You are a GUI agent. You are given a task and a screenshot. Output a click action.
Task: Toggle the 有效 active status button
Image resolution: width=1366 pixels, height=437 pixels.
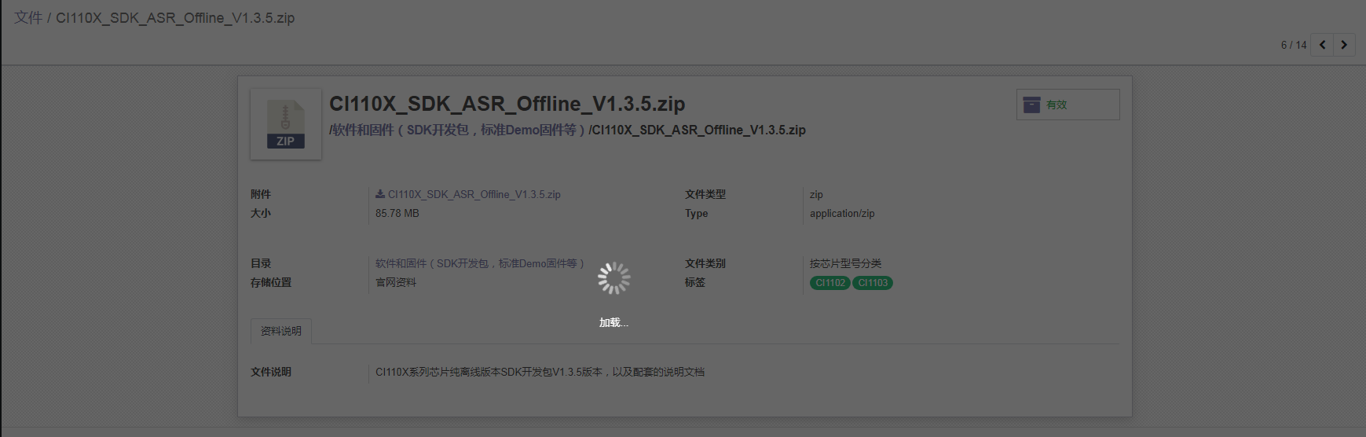click(1068, 105)
